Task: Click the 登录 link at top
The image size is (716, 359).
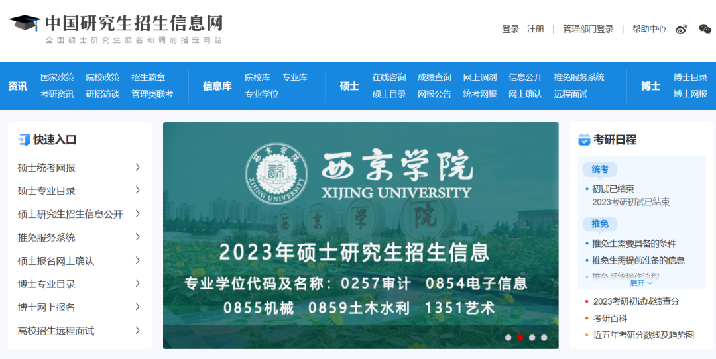Action: 510,29
